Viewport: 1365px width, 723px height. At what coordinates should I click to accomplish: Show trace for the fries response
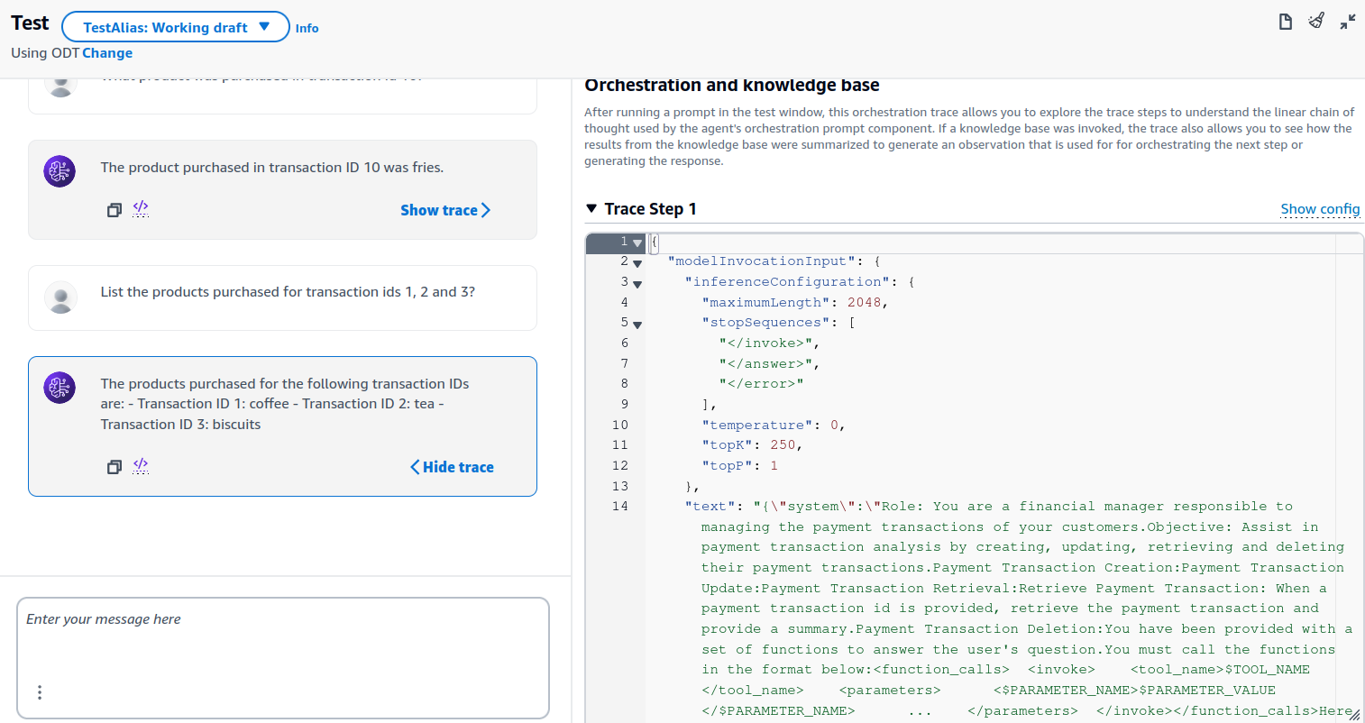point(445,210)
